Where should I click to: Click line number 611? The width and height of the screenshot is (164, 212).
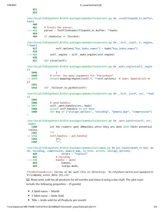[35, 9]
